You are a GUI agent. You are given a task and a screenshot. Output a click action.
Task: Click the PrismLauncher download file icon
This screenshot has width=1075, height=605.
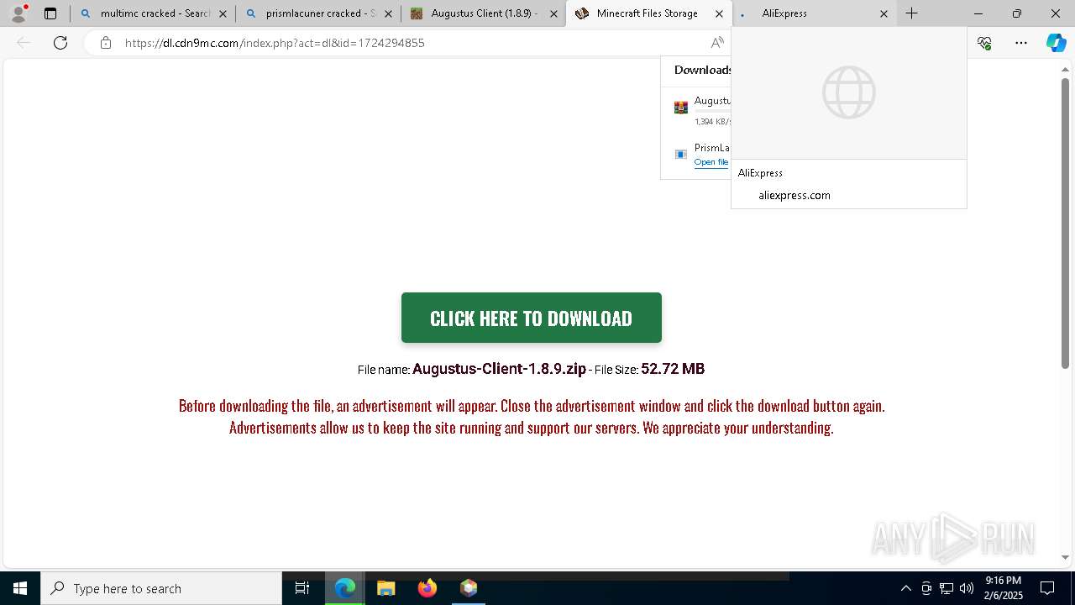pyautogui.click(x=681, y=154)
